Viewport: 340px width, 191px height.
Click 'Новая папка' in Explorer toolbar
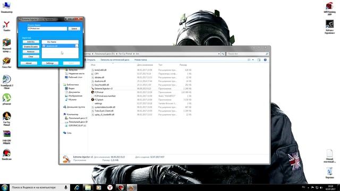pyautogui.click(x=140, y=60)
